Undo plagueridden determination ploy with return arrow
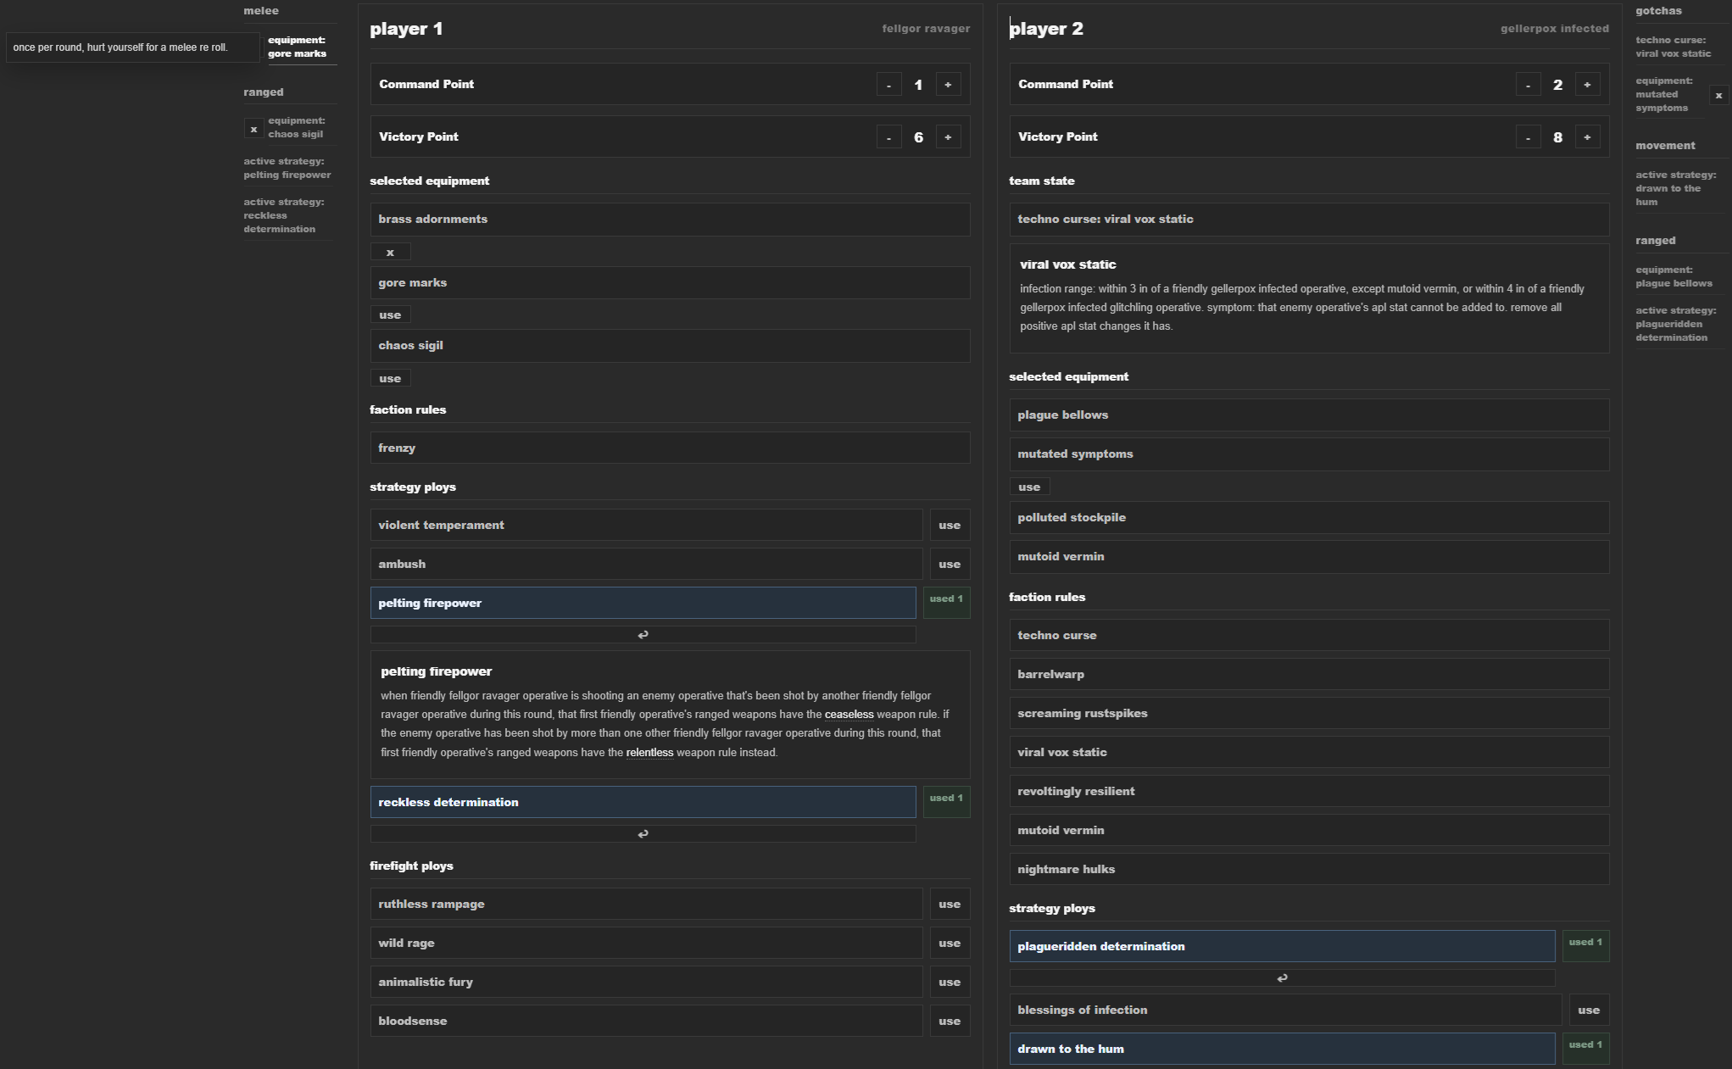 (1282, 977)
